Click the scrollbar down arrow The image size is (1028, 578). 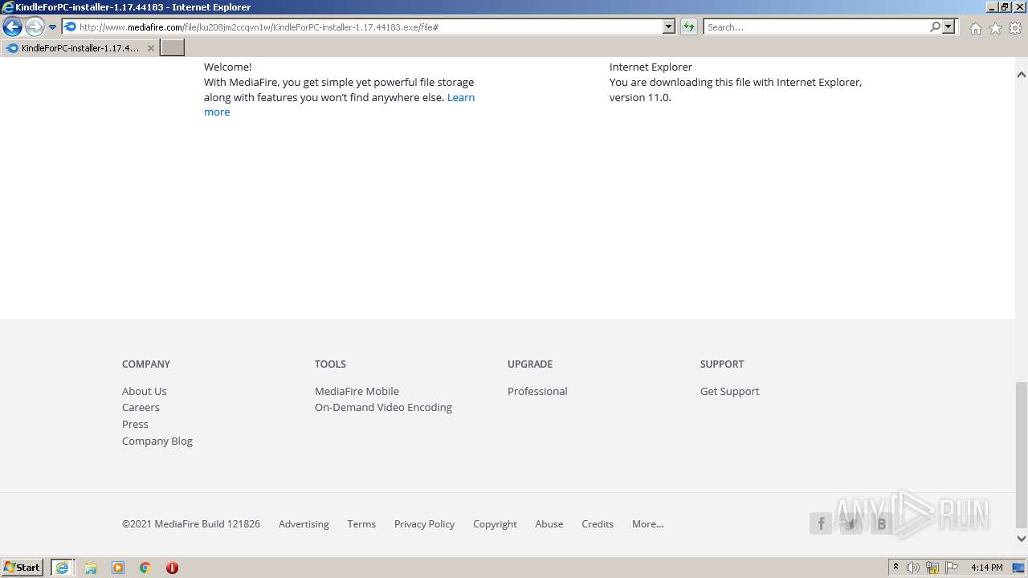point(1022,539)
